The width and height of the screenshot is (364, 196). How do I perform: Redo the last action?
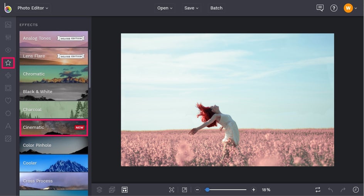[x=343, y=190]
